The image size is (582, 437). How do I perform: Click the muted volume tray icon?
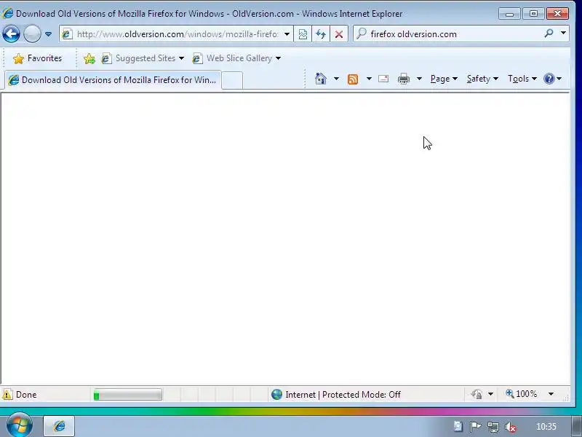[511, 427]
